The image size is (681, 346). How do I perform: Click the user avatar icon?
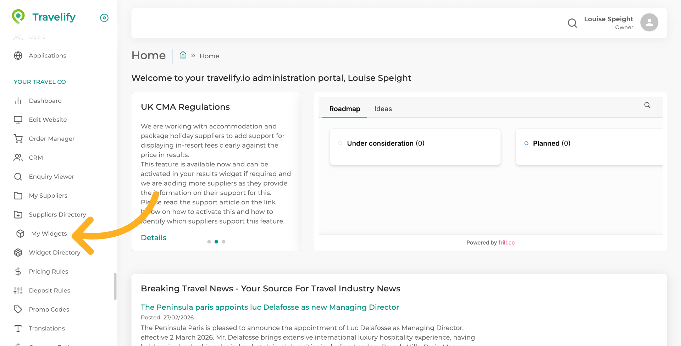click(649, 23)
